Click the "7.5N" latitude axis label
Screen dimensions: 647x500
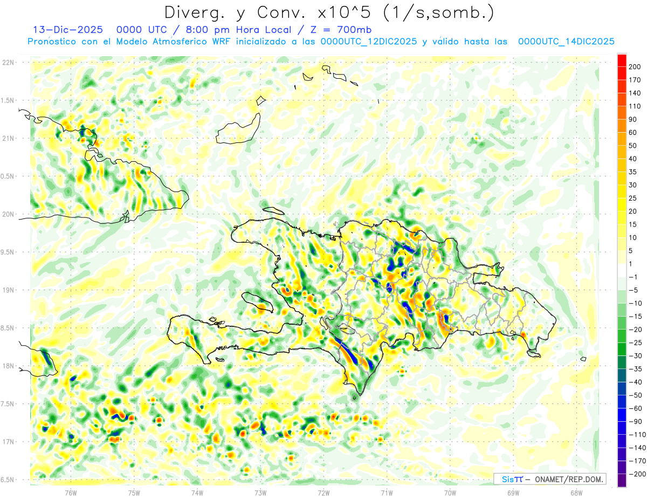click(8, 404)
